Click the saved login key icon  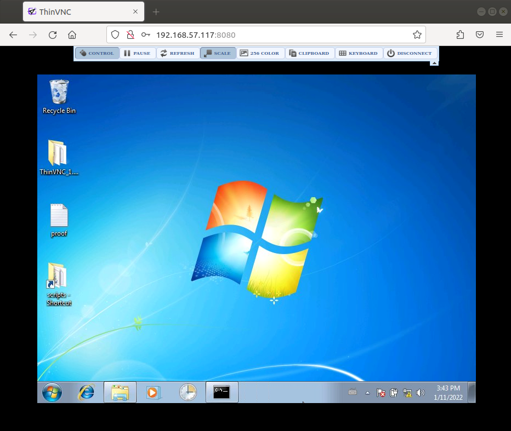[146, 35]
